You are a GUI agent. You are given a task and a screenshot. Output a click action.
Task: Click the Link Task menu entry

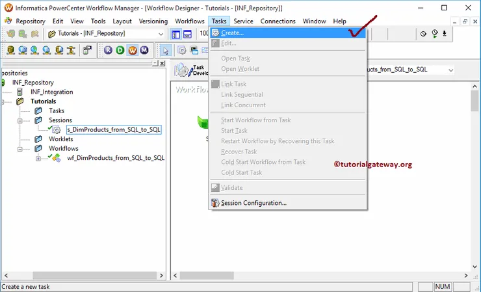pyautogui.click(x=288, y=84)
